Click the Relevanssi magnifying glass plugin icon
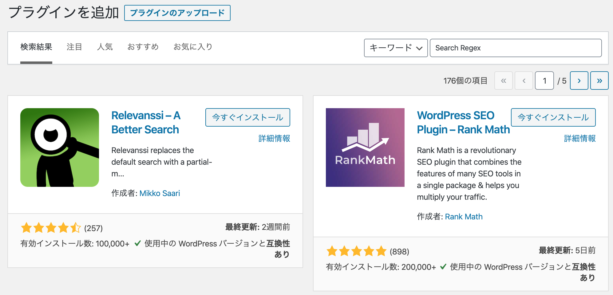This screenshot has width=613, height=295. point(60,147)
